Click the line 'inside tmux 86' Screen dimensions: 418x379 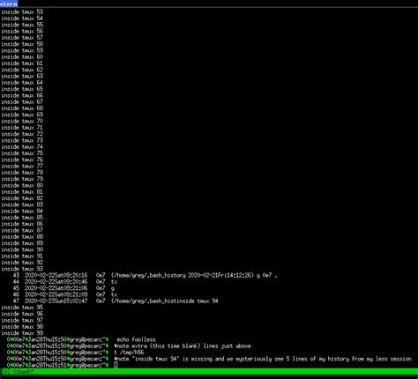pyautogui.click(x=22, y=224)
